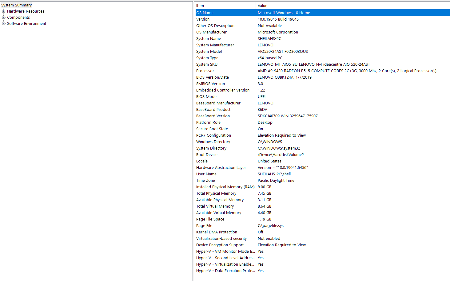
Task: Click the C:\pagefile.sys value
Action: tap(271, 225)
